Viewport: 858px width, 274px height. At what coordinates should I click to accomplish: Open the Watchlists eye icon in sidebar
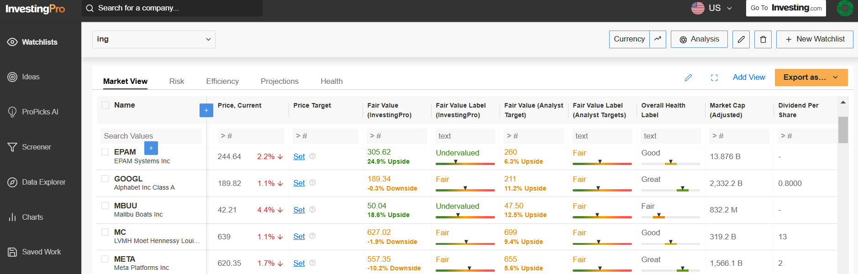(12, 42)
